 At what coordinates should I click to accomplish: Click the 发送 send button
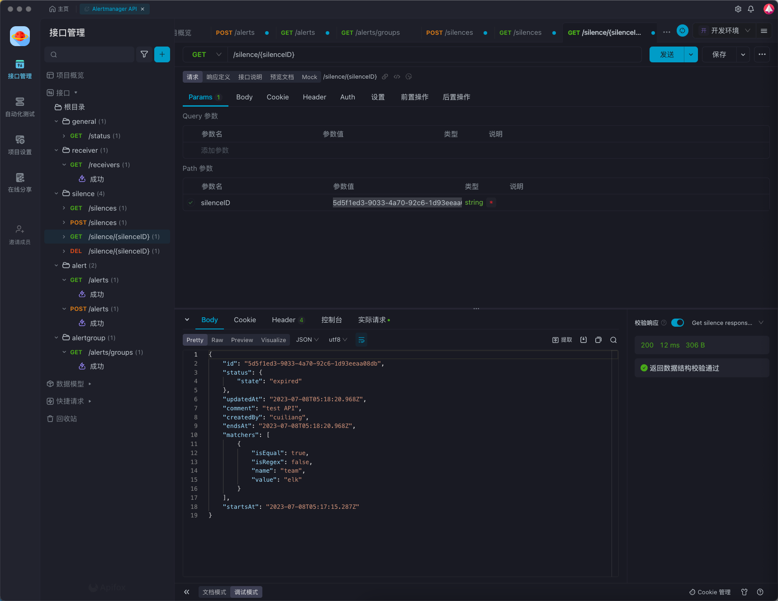click(x=667, y=55)
